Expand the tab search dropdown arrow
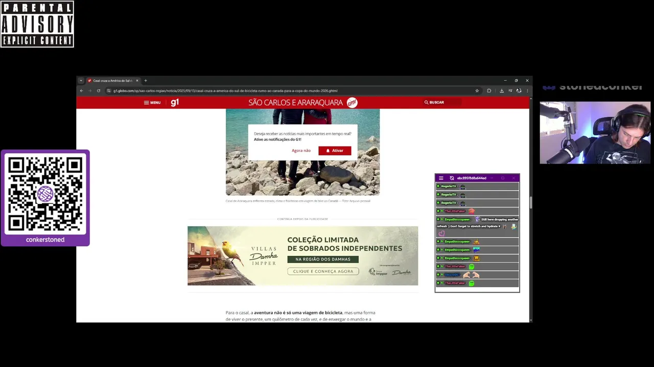The width and height of the screenshot is (654, 367). (81, 81)
